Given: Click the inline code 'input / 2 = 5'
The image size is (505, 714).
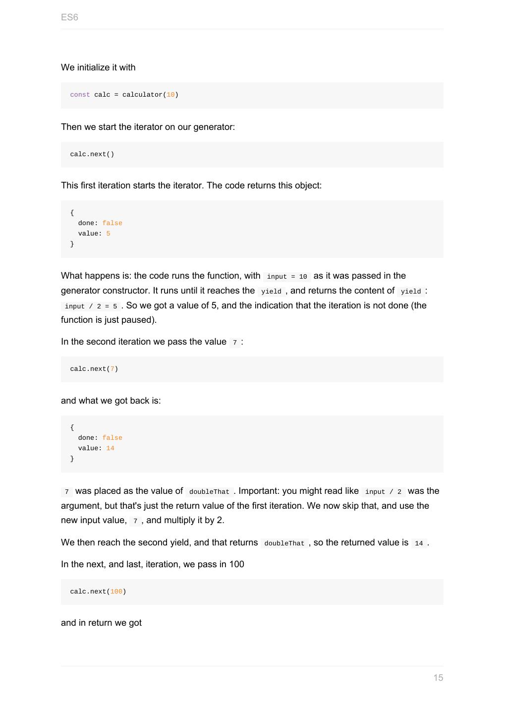Looking at the screenshot, I should [x=91, y=306].
